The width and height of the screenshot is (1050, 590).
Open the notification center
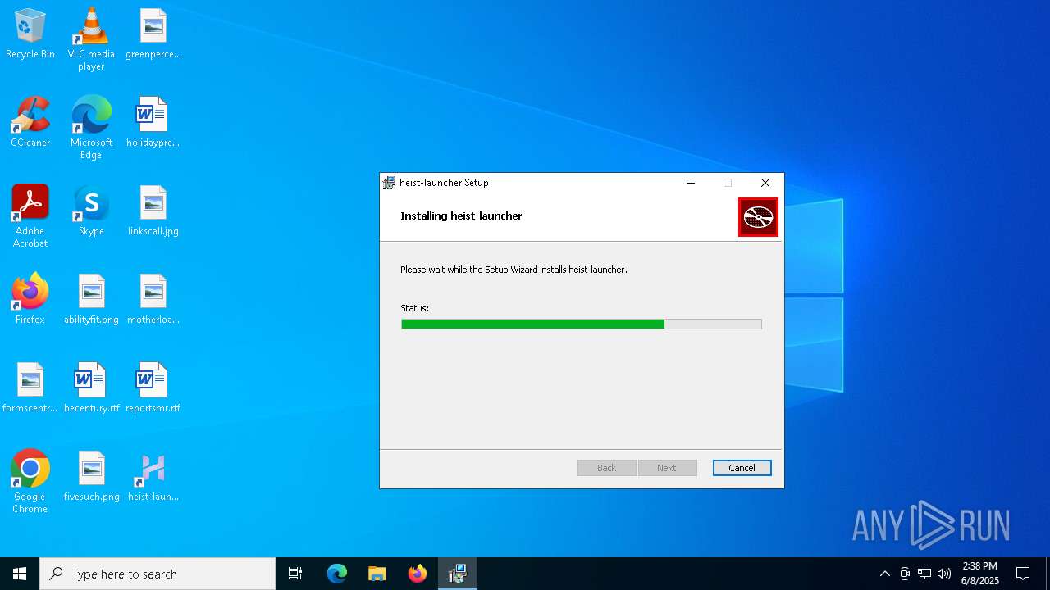pyautogui.click(x=1023, y=574)
